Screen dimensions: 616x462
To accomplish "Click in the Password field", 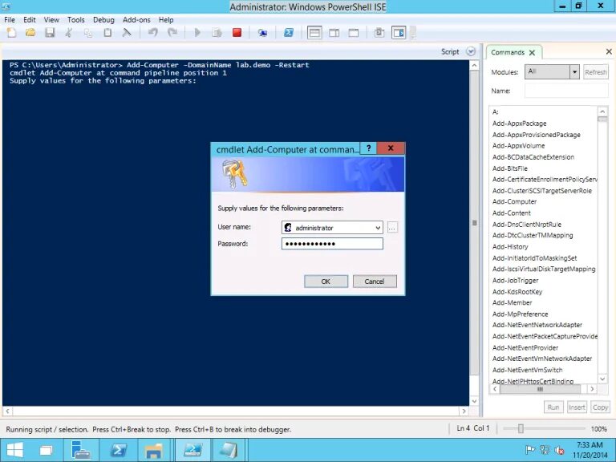I will [x=332, y=244].
